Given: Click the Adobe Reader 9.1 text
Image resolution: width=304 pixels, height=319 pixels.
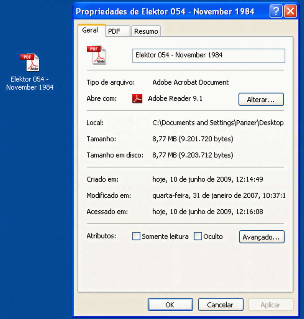Looking at the screenshot, I should tap(175, 98).
